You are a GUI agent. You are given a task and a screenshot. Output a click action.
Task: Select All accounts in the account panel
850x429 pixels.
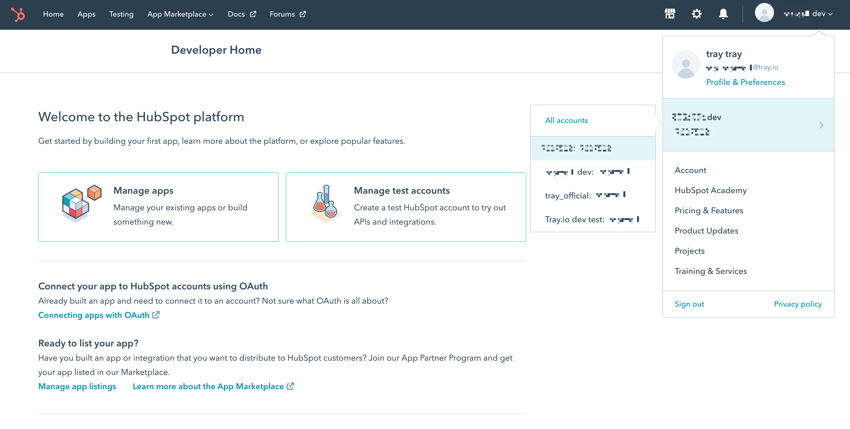pyautogui.click(x=566, y=120)
